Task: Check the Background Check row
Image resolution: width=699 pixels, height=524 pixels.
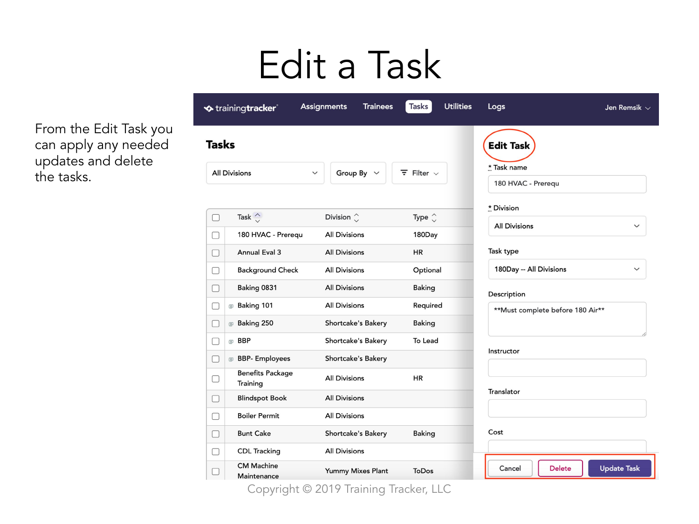Action: (216, 271)
